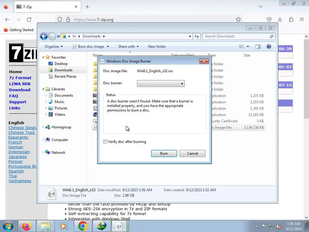Select Videos library

(60, 114)
